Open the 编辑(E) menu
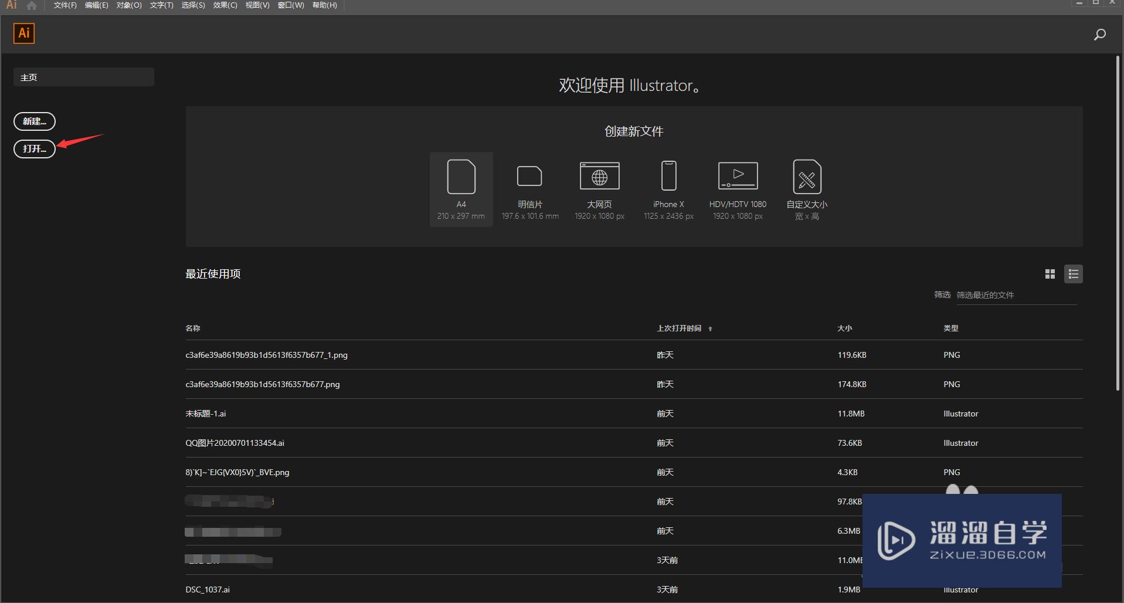1124x603 pixels. tap(97, 5)
